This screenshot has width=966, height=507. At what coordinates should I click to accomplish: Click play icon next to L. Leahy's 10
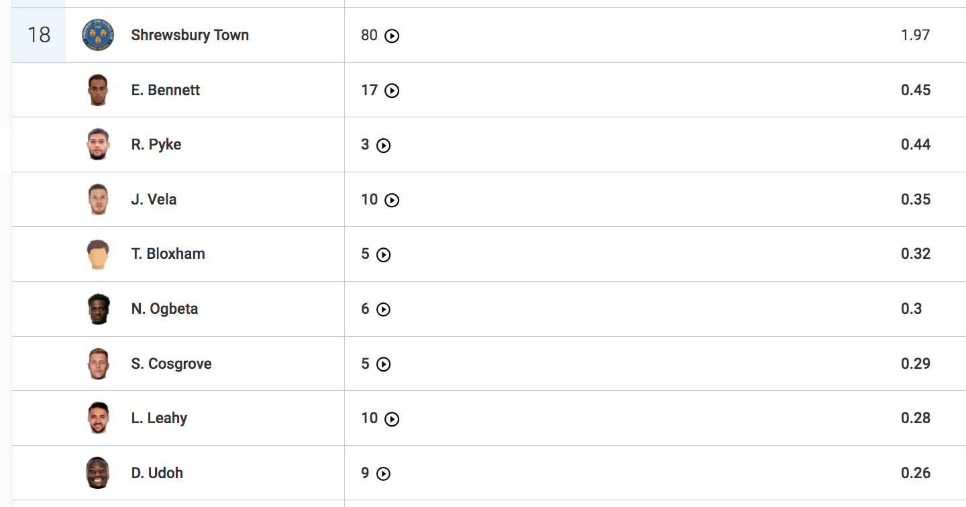[392, 419]
